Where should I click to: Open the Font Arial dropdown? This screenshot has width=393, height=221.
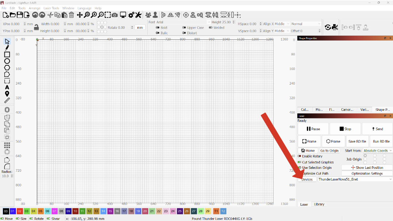[183, 22]
